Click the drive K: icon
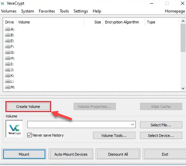Screen dimensions: 186x166 (7, 76)
